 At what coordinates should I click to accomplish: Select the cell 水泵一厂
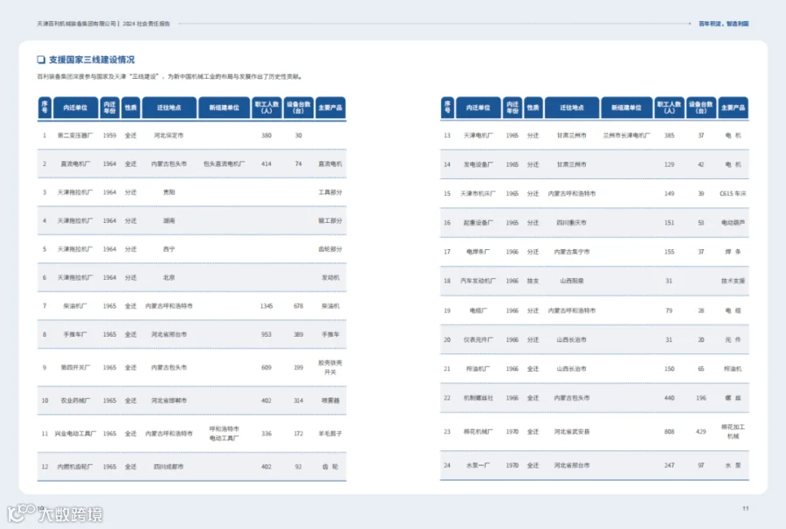(x=479, y=466)
